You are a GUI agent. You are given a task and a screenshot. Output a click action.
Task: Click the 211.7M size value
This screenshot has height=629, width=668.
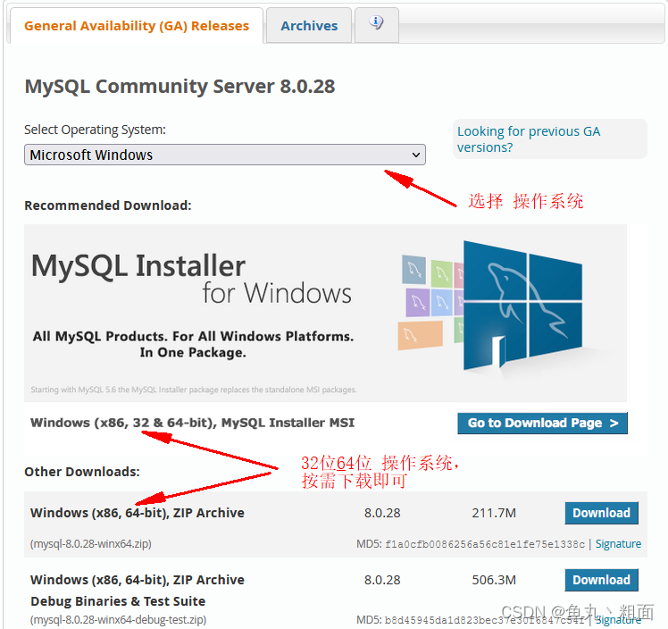click(494, 513)
